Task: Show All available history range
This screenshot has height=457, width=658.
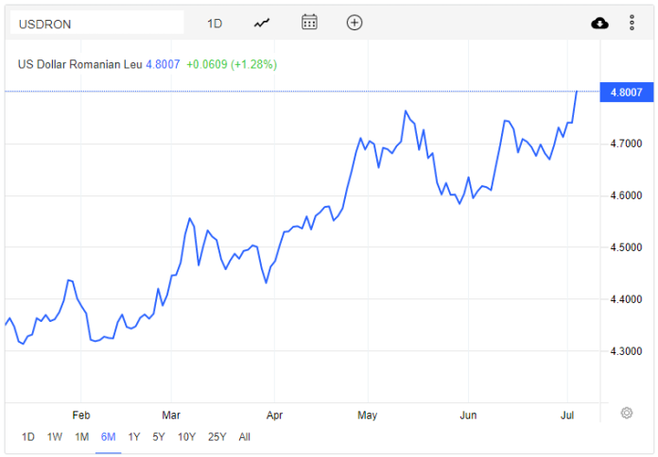Action: pyautogui.click(x=245, y=436)
